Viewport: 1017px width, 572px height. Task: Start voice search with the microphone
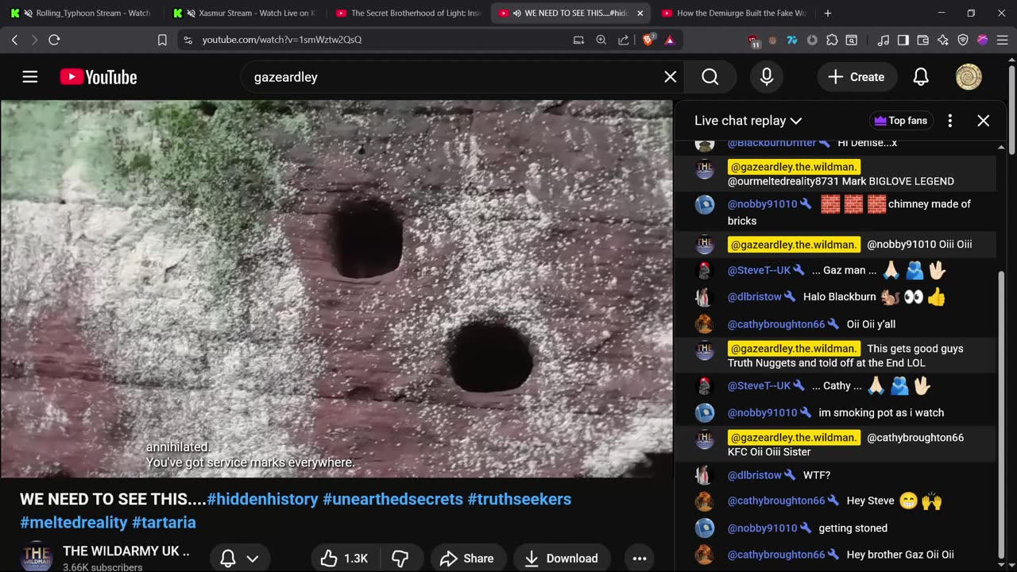point(767,77)
